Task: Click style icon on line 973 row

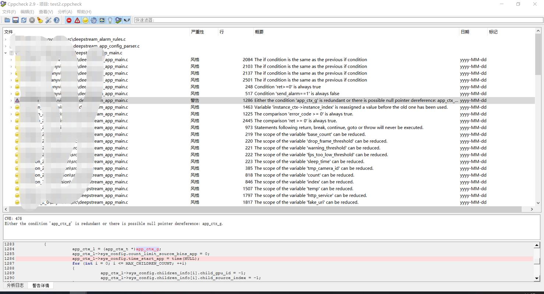Action: (x=17, y=128)
